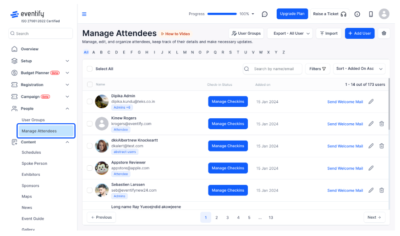Click Dipika Admin's profile photo
This screenshot has width=400, height=236.
click(102, 101)
